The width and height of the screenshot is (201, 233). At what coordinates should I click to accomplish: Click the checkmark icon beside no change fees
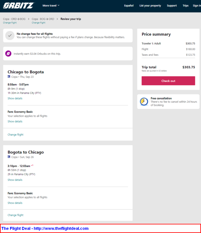(10, 36)
